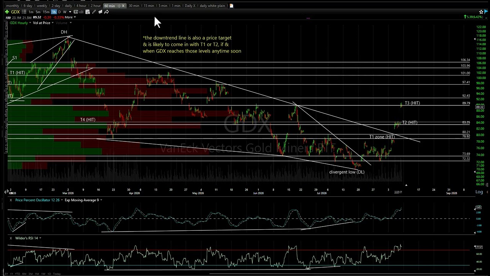The height and width of the screenshot is (276, 490).
Task: Click the blue flag icon at top right
Action: (x=486, y=12)
